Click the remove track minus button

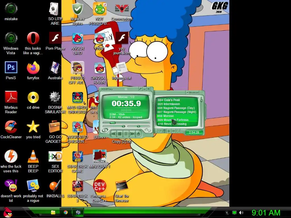click(173, 131)
